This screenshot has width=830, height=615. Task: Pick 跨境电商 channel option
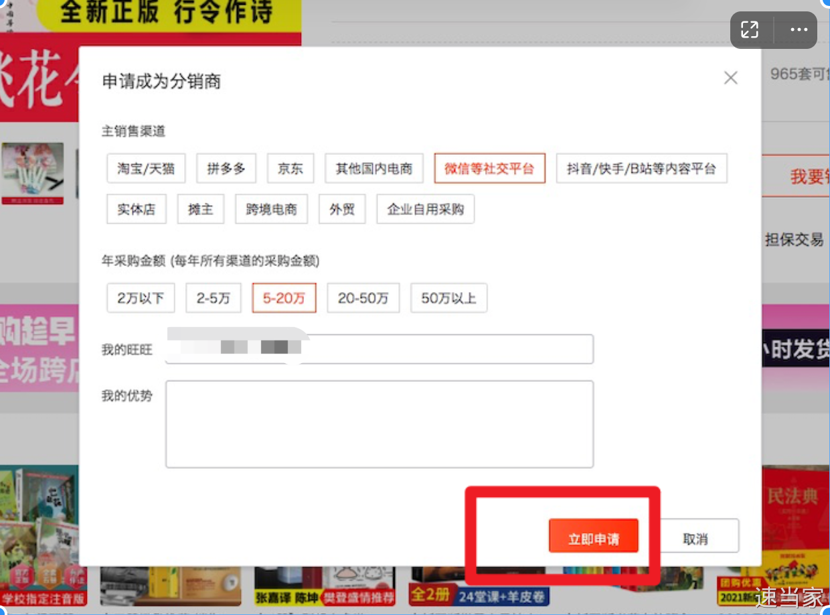(271, 209)
